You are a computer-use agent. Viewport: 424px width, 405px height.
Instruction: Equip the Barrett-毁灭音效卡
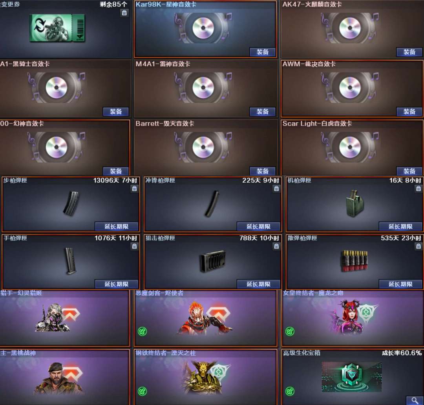[x=262, y=171]
